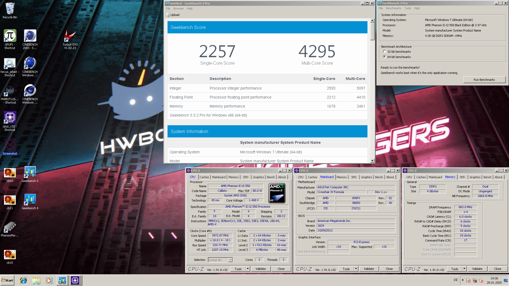This screenshot has width=509, height=286.
Task: Expand Tools dropdown arrow in Mainboard window
Action: tap(356, 269)
